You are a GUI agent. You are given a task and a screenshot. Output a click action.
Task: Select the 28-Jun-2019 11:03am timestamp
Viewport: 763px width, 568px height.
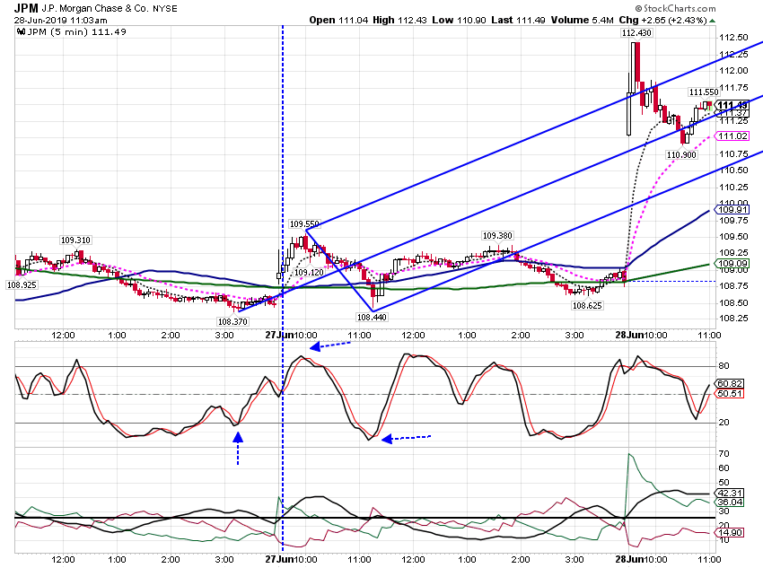pos(60,21)
